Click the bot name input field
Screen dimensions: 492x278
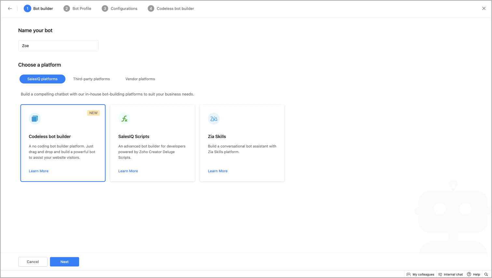click(58, 46)
